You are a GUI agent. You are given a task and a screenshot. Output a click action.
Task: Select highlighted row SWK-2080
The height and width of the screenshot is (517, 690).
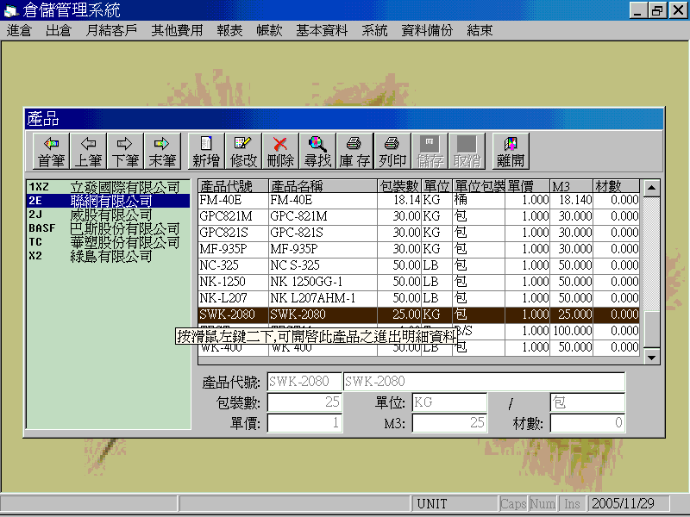click(x=418, y=315)
